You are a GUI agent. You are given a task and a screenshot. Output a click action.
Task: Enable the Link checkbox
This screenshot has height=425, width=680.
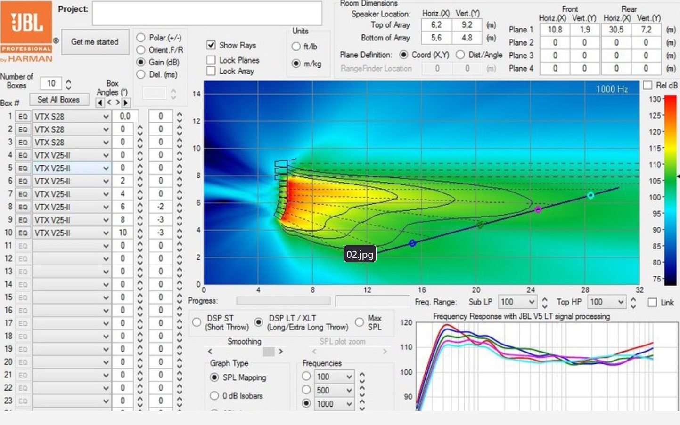653,303
